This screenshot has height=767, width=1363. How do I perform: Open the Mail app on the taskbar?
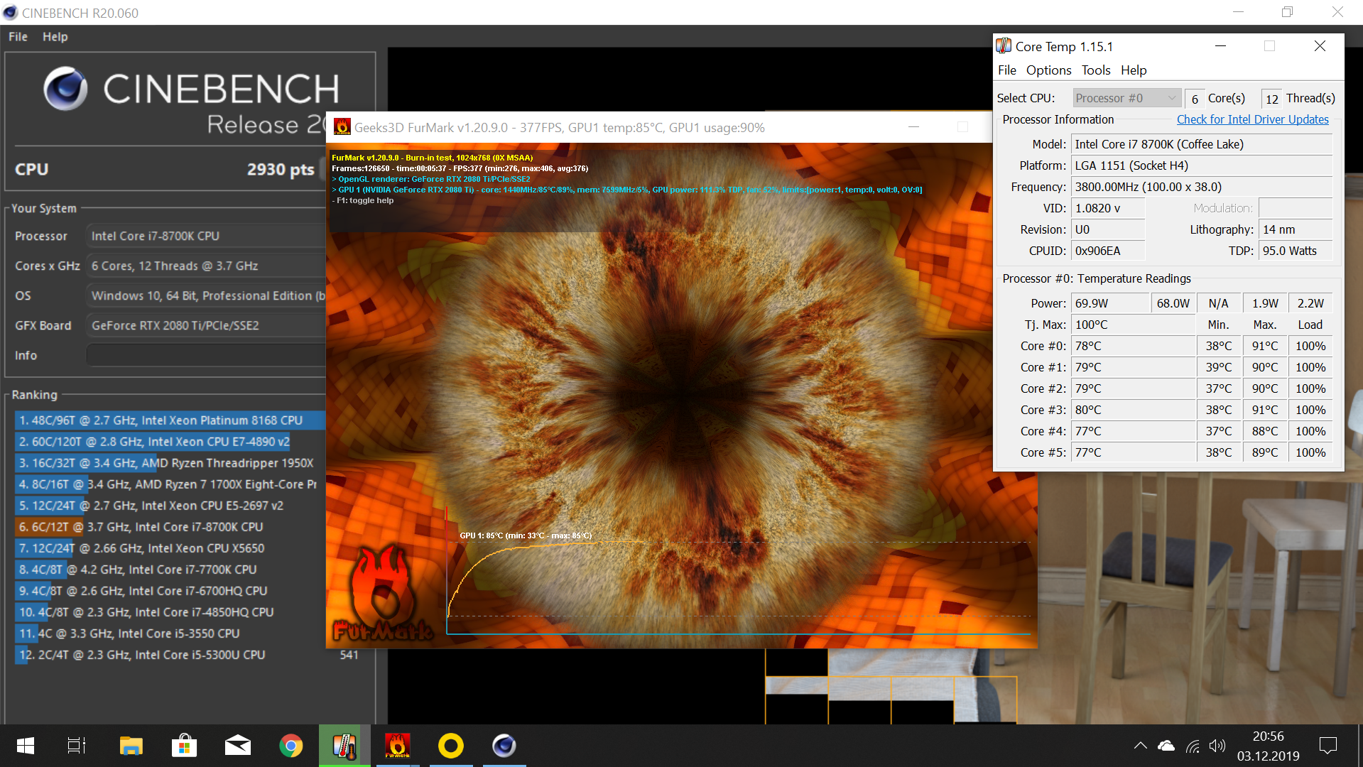coord(237,746)
